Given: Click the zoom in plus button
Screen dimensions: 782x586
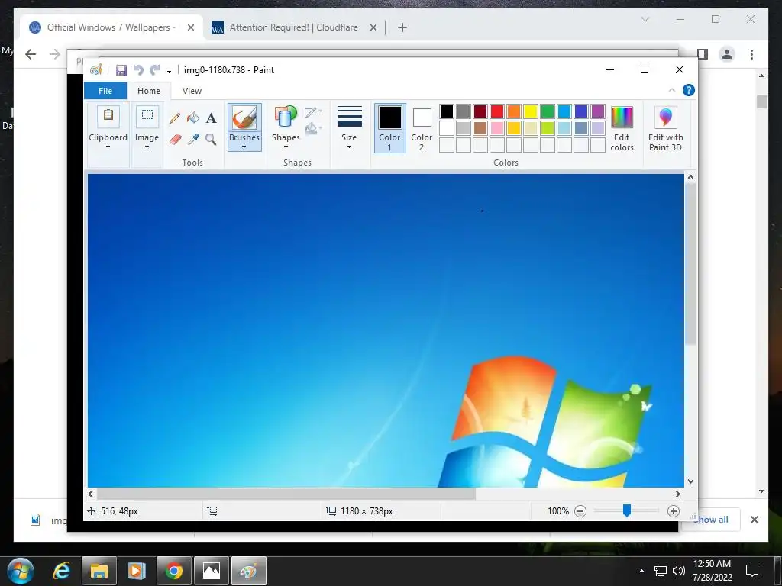Looking at the screenshot, I should tap(674, 511).
